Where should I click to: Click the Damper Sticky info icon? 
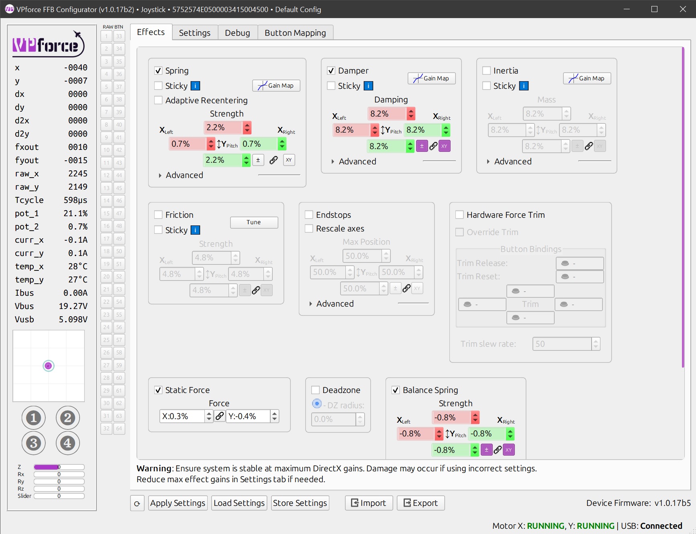tap(368, 86)
